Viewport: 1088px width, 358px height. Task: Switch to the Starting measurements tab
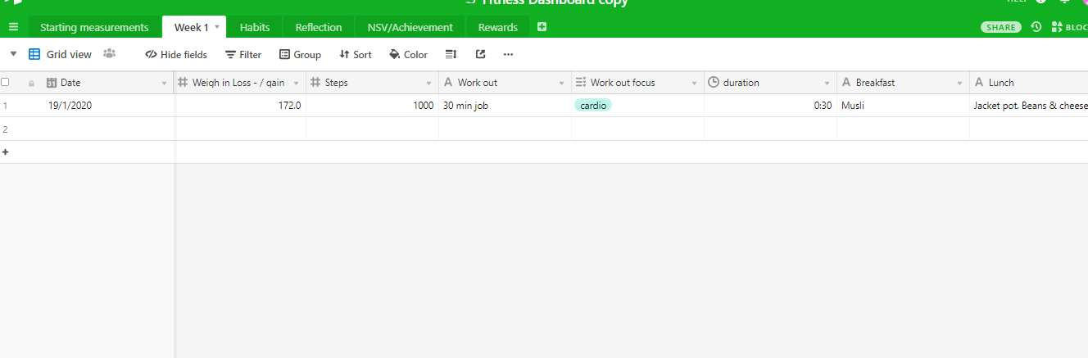(x=94, y=27)
